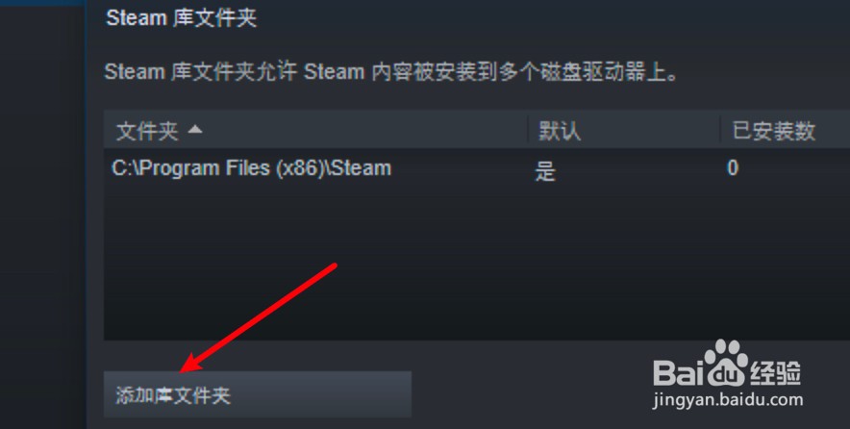
Task: Click empty area of folder list
Action: tap(477, 265)
